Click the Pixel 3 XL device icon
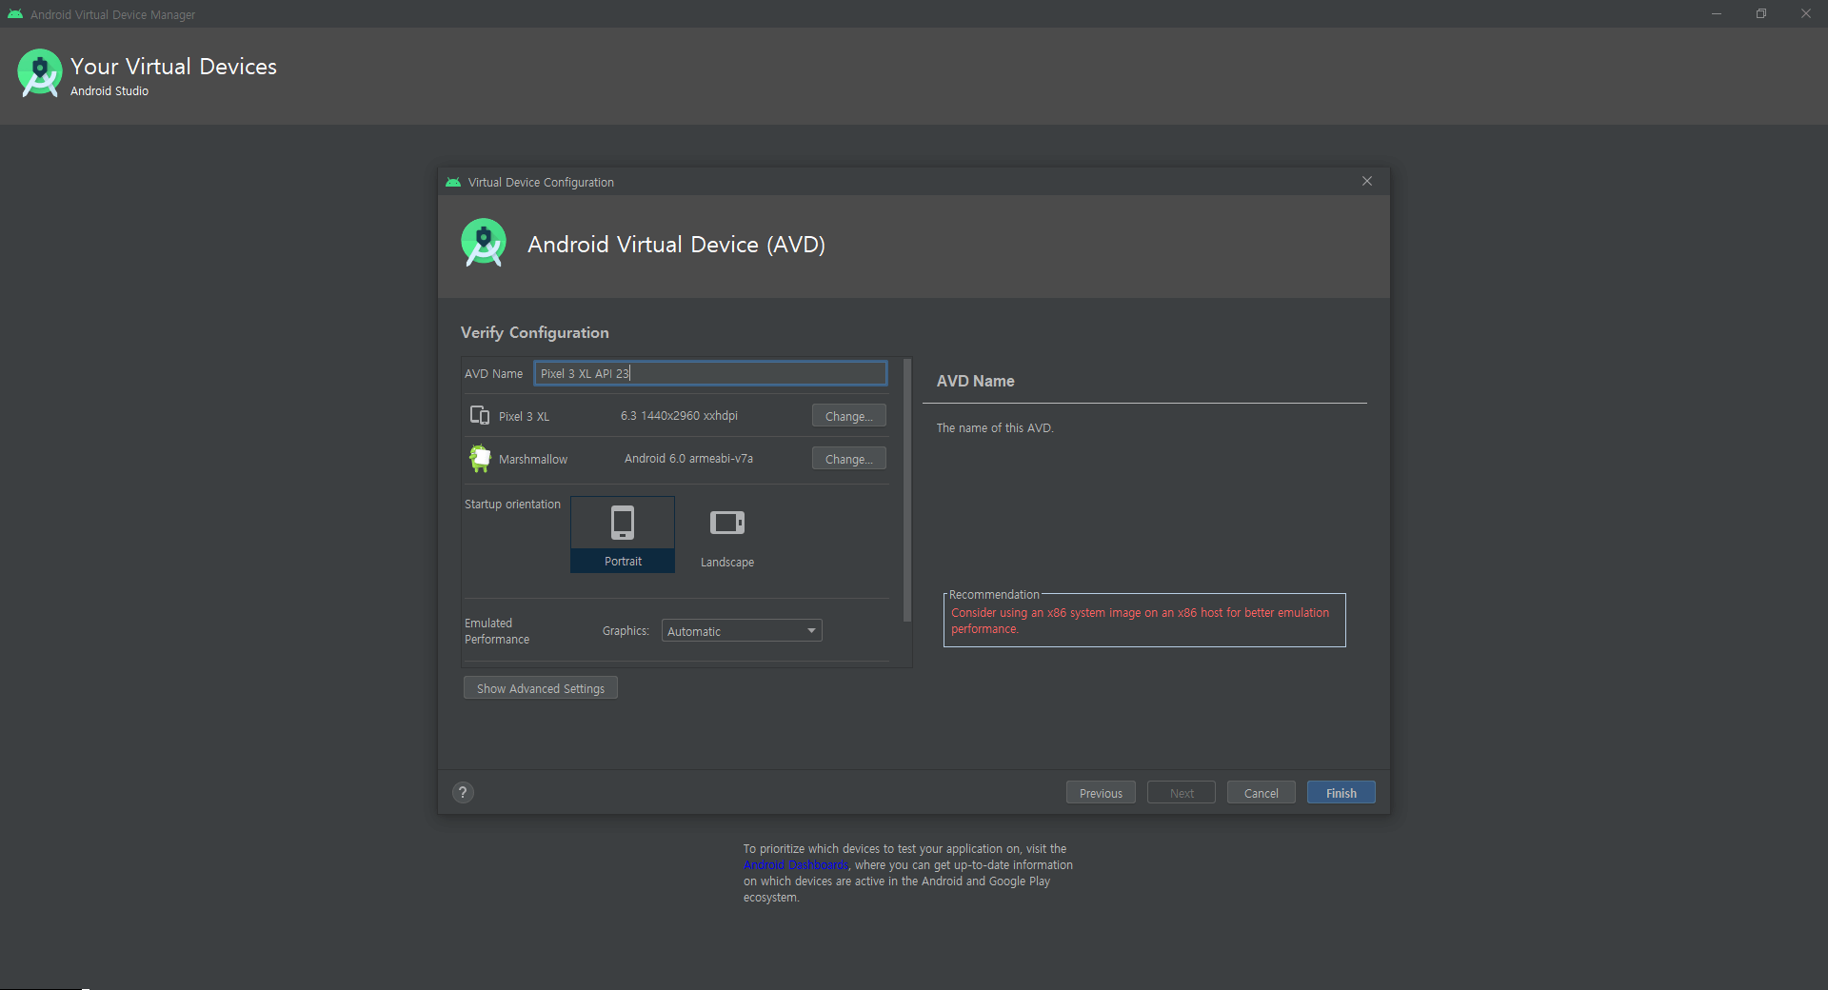 pyautogui.click(x=480, y=415)
